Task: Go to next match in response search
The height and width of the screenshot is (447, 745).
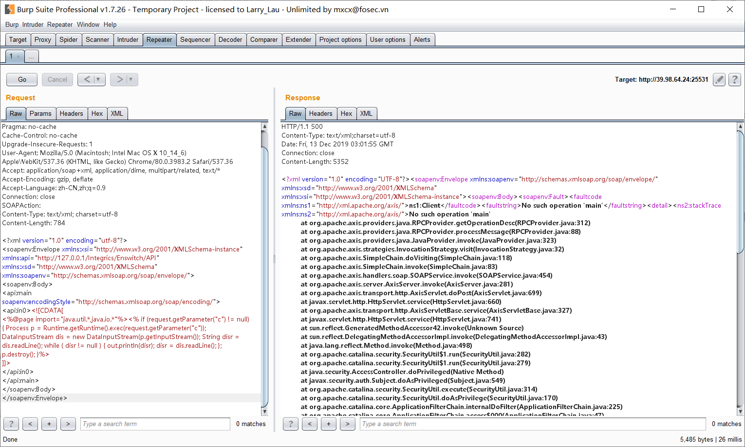Action: tap(348, 424)
